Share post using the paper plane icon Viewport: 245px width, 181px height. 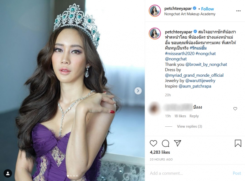click(x=178, y=143)
